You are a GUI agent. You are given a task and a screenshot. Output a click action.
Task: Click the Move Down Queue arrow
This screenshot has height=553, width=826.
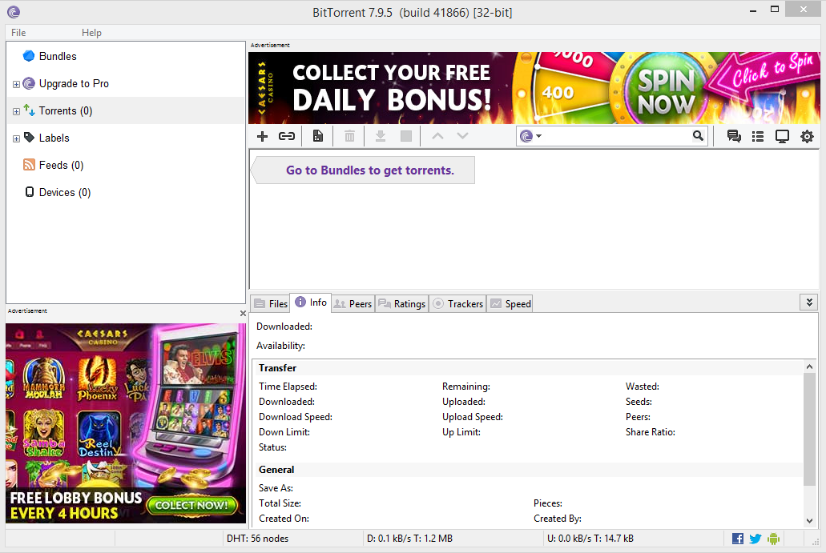pyautogui.click(x=462, y=136)
